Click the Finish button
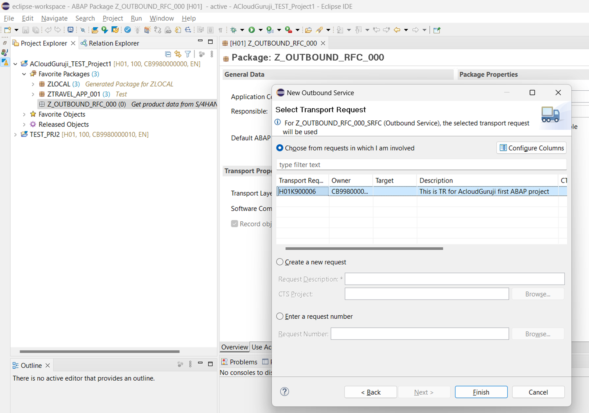 click(481, 392)
